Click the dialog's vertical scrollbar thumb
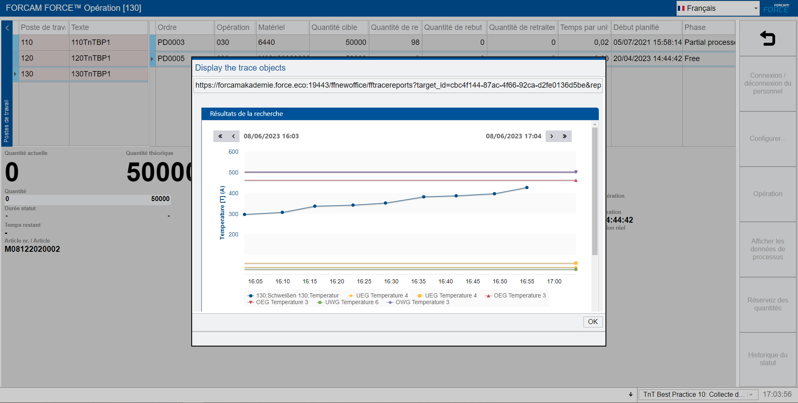 click(x=595, y=191)
